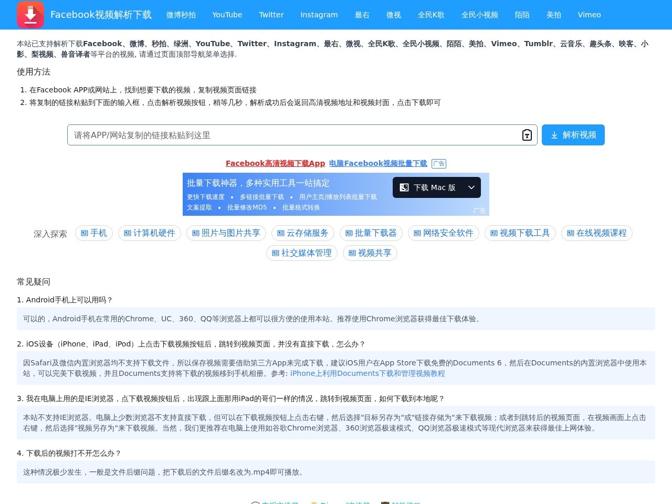Open 全民K歌 in the top navigation
Screen dimensions: 672x504
pos(431,15)
